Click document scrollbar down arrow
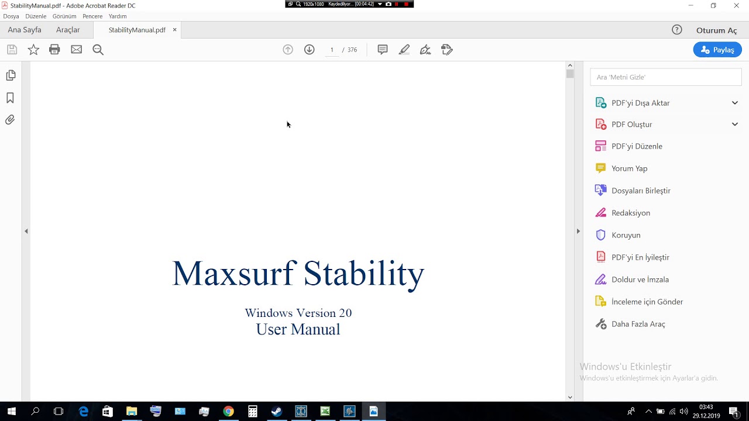749x421 pixels. (570, 398)
